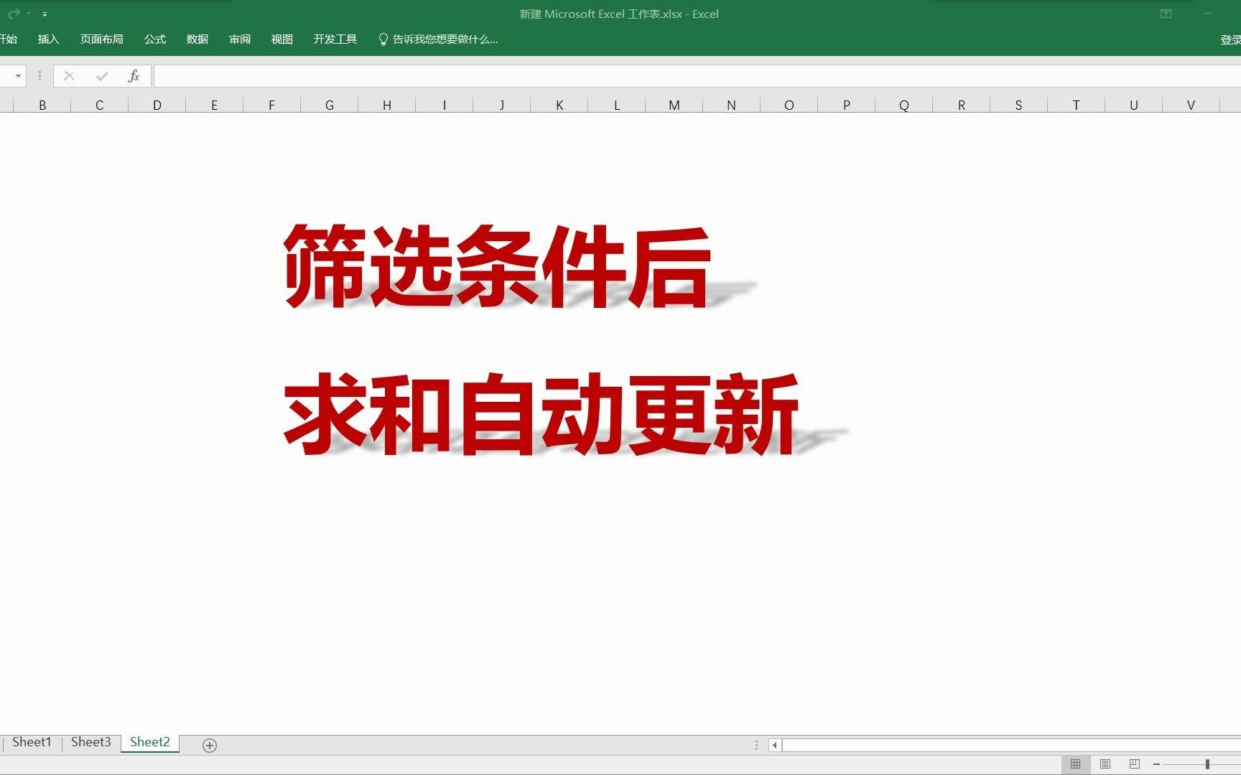Select column D header
The height and width of the screenshot is (775, 1241).
coord(157,105)
